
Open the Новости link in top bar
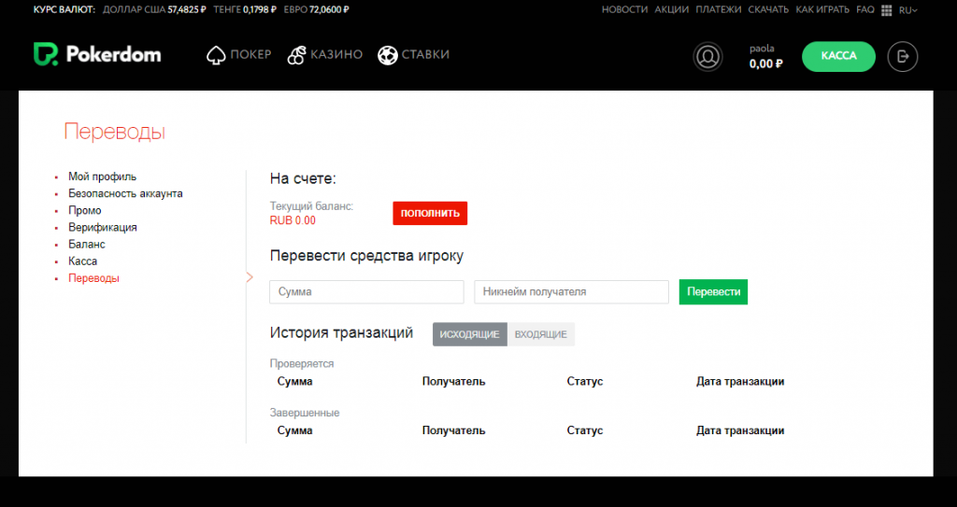[x=624, y=9]
